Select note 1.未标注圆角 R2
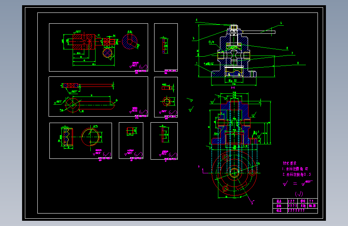 295,169
